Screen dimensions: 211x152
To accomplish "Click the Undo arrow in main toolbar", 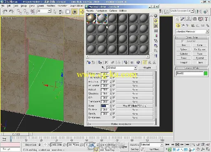I will [x=5, y=12].
